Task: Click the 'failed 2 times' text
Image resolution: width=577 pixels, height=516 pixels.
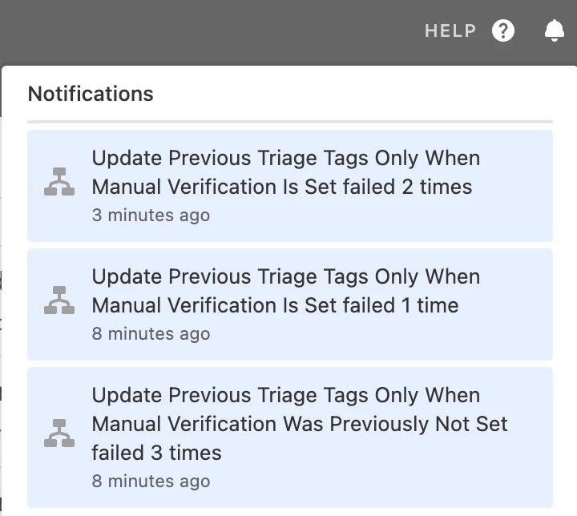Action: (407, 187)
